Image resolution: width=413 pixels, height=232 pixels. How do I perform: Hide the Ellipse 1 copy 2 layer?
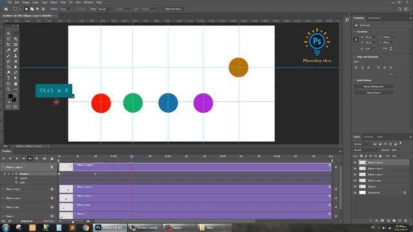[355, 175]
